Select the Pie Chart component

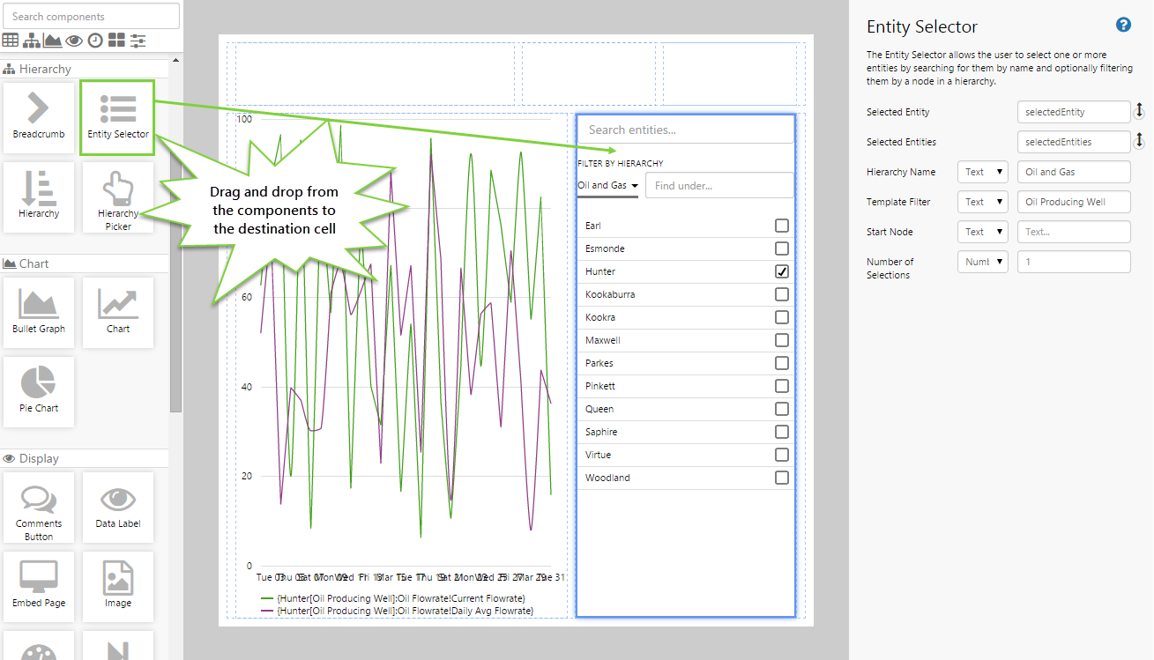[39, 391]
